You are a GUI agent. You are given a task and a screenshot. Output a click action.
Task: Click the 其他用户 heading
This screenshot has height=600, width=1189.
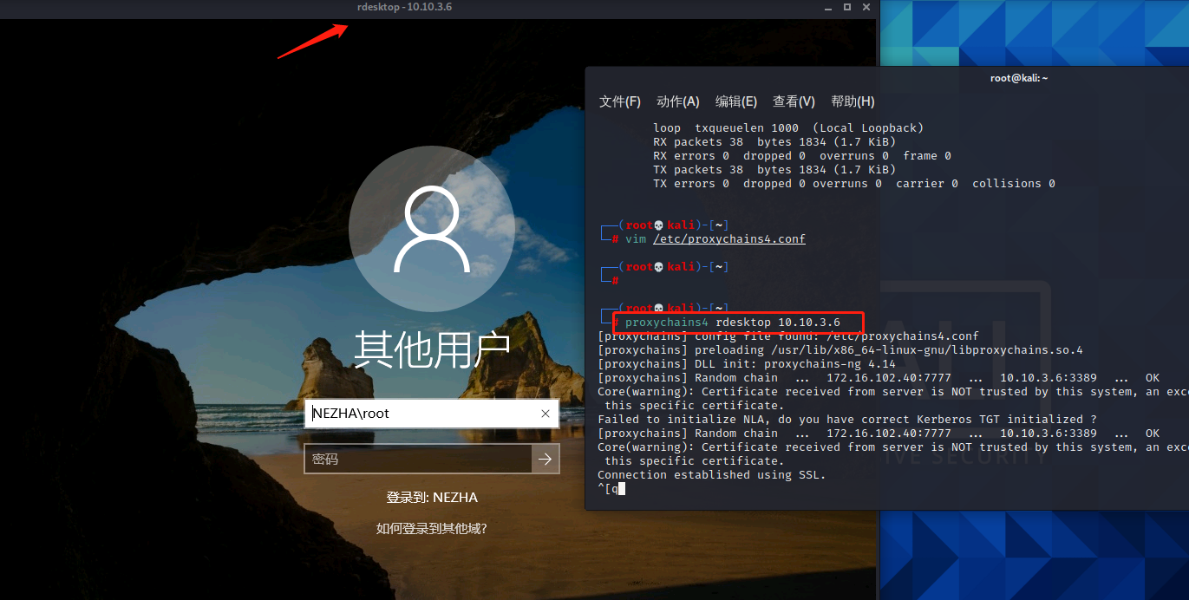432,349
